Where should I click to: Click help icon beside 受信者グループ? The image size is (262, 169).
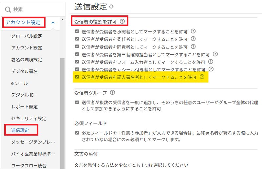coord(112,92)
